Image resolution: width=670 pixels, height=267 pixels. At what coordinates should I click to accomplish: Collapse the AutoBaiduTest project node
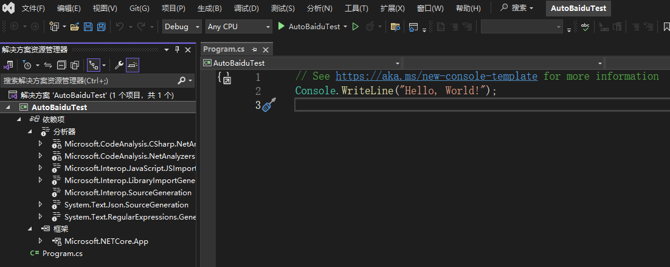tap(8, 107)
